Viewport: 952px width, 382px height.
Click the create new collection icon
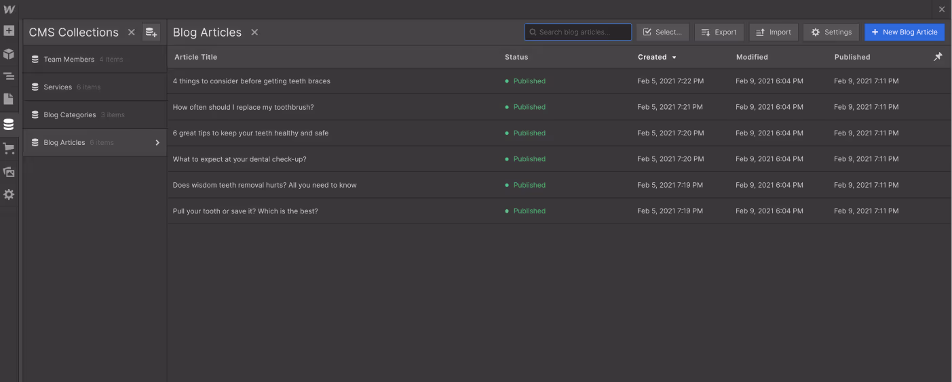[x=151, y=32]
